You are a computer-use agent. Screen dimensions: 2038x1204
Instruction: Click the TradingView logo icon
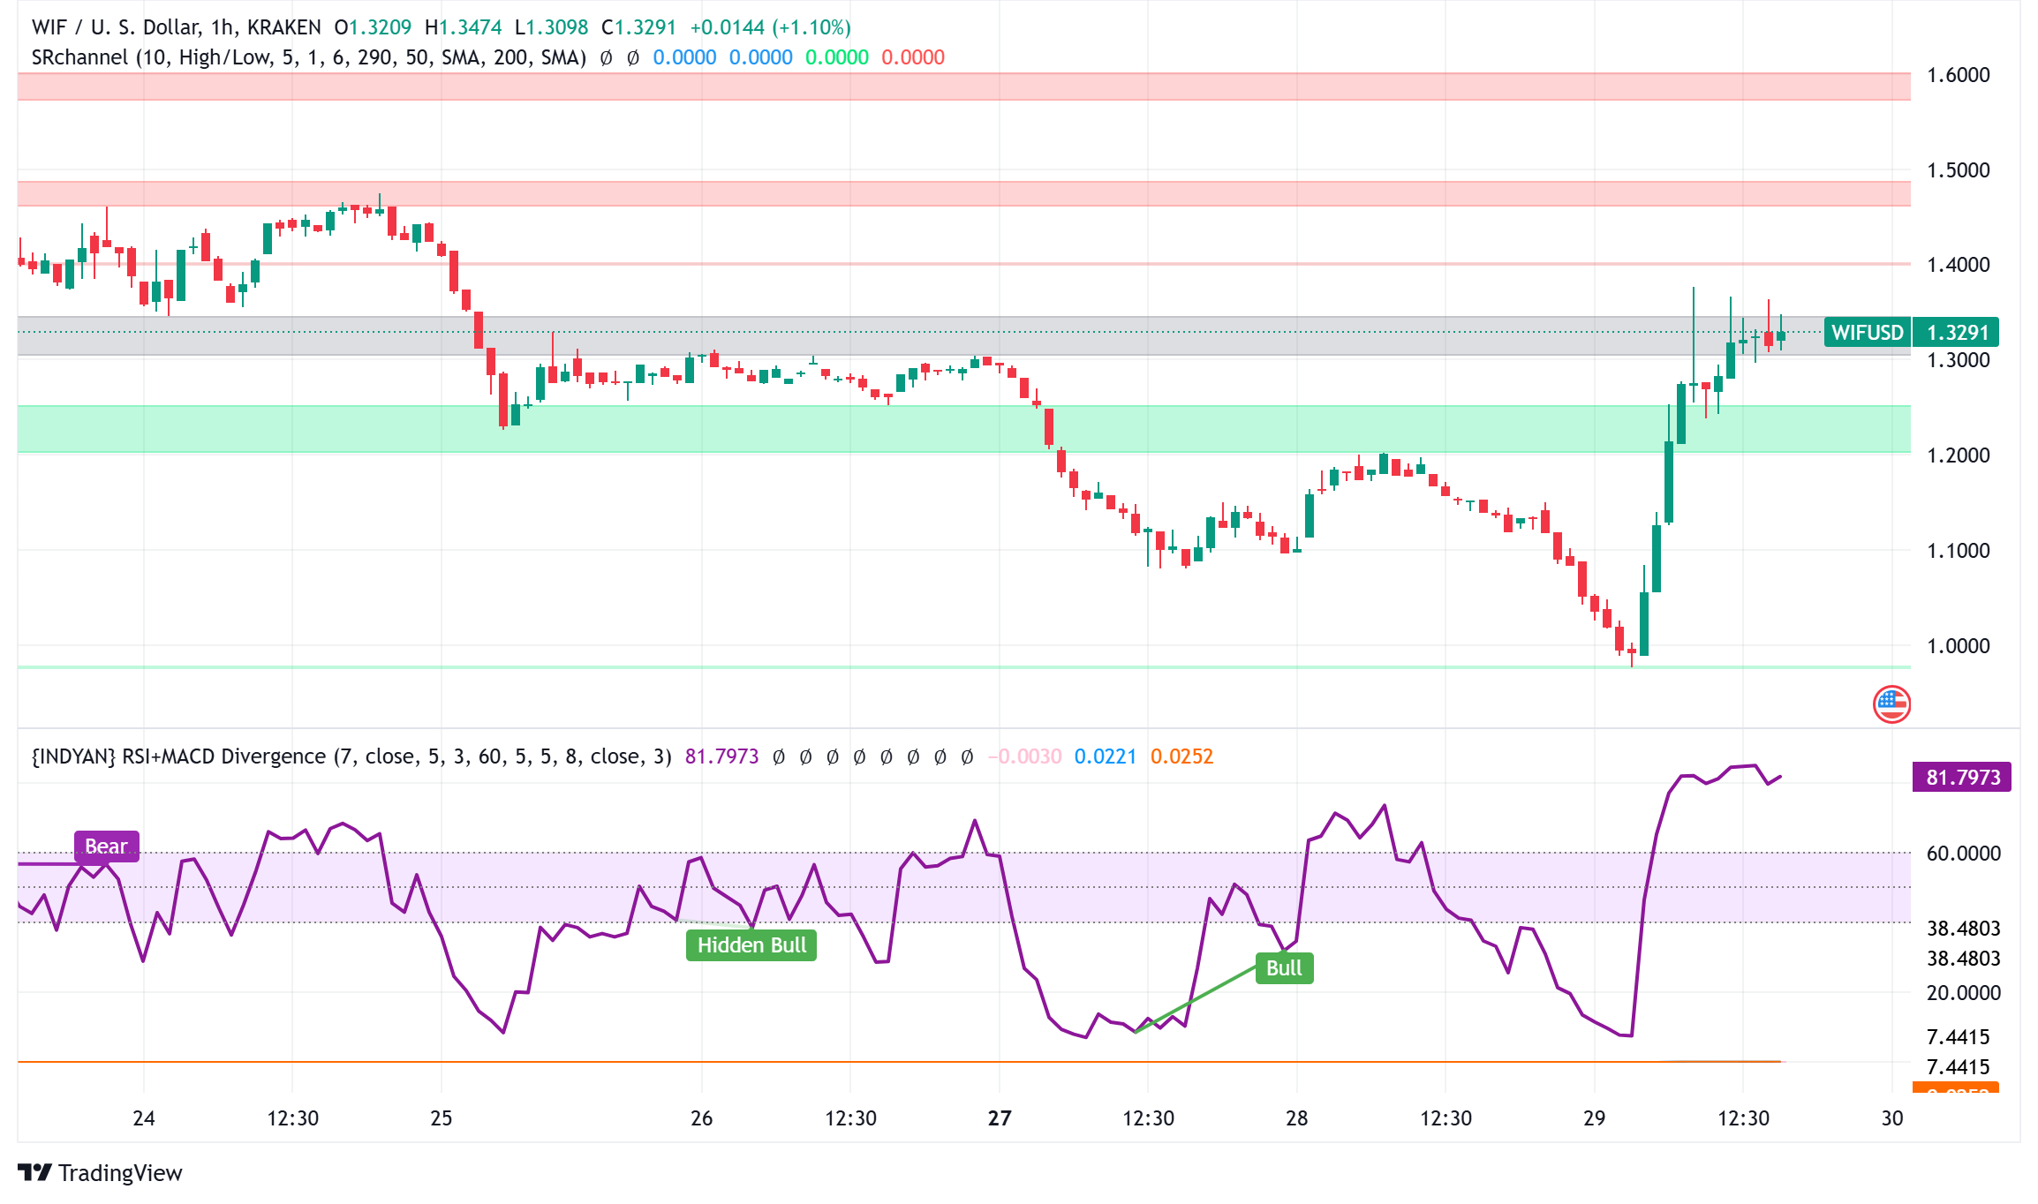click(x=35, y=1172)
